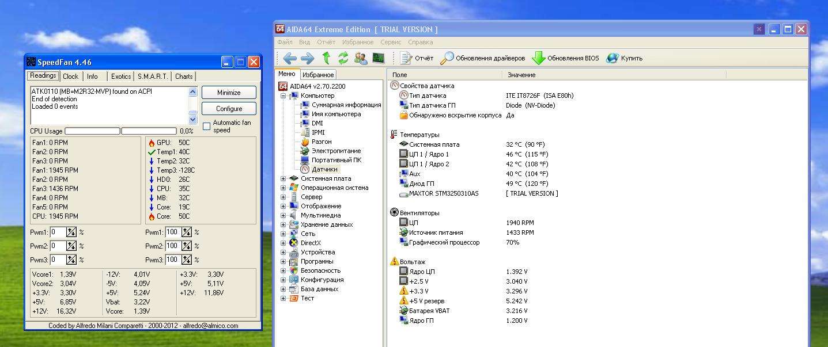Click the green up arrow toolbar icon
The width and height of the screenshot is (828, 347).
326,58
